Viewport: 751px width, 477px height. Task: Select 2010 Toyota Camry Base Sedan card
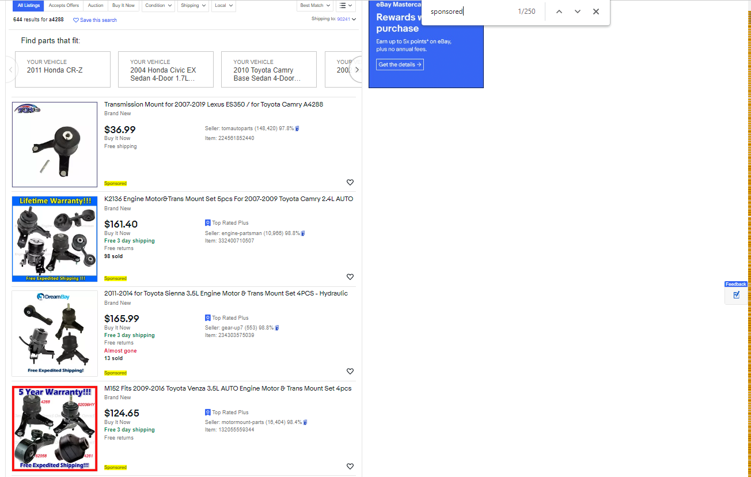pyautogui.click(x=269, y=70)
